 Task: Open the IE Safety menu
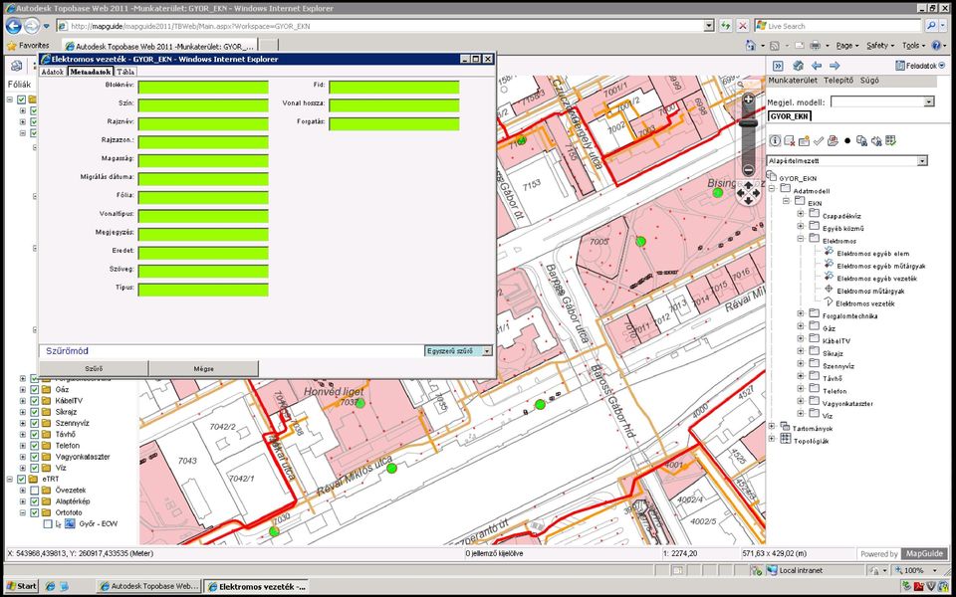[880, 46]
